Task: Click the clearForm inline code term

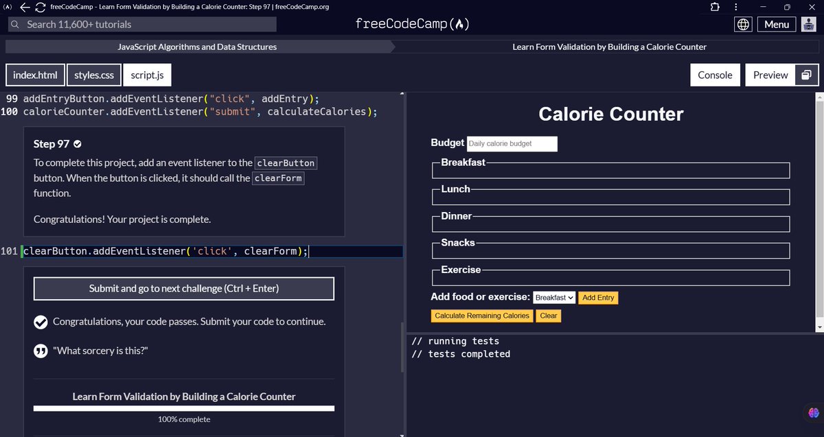Action: tap(278, 178)
